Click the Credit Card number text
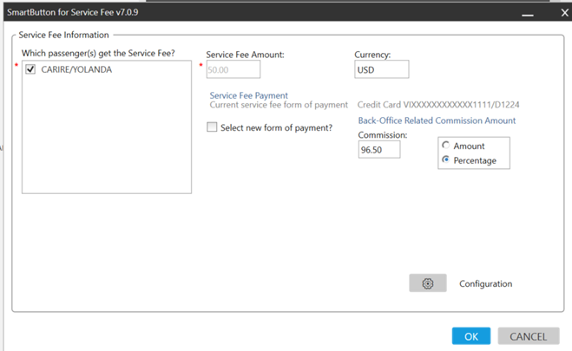 pyautogui.click(x=438, y=105)
